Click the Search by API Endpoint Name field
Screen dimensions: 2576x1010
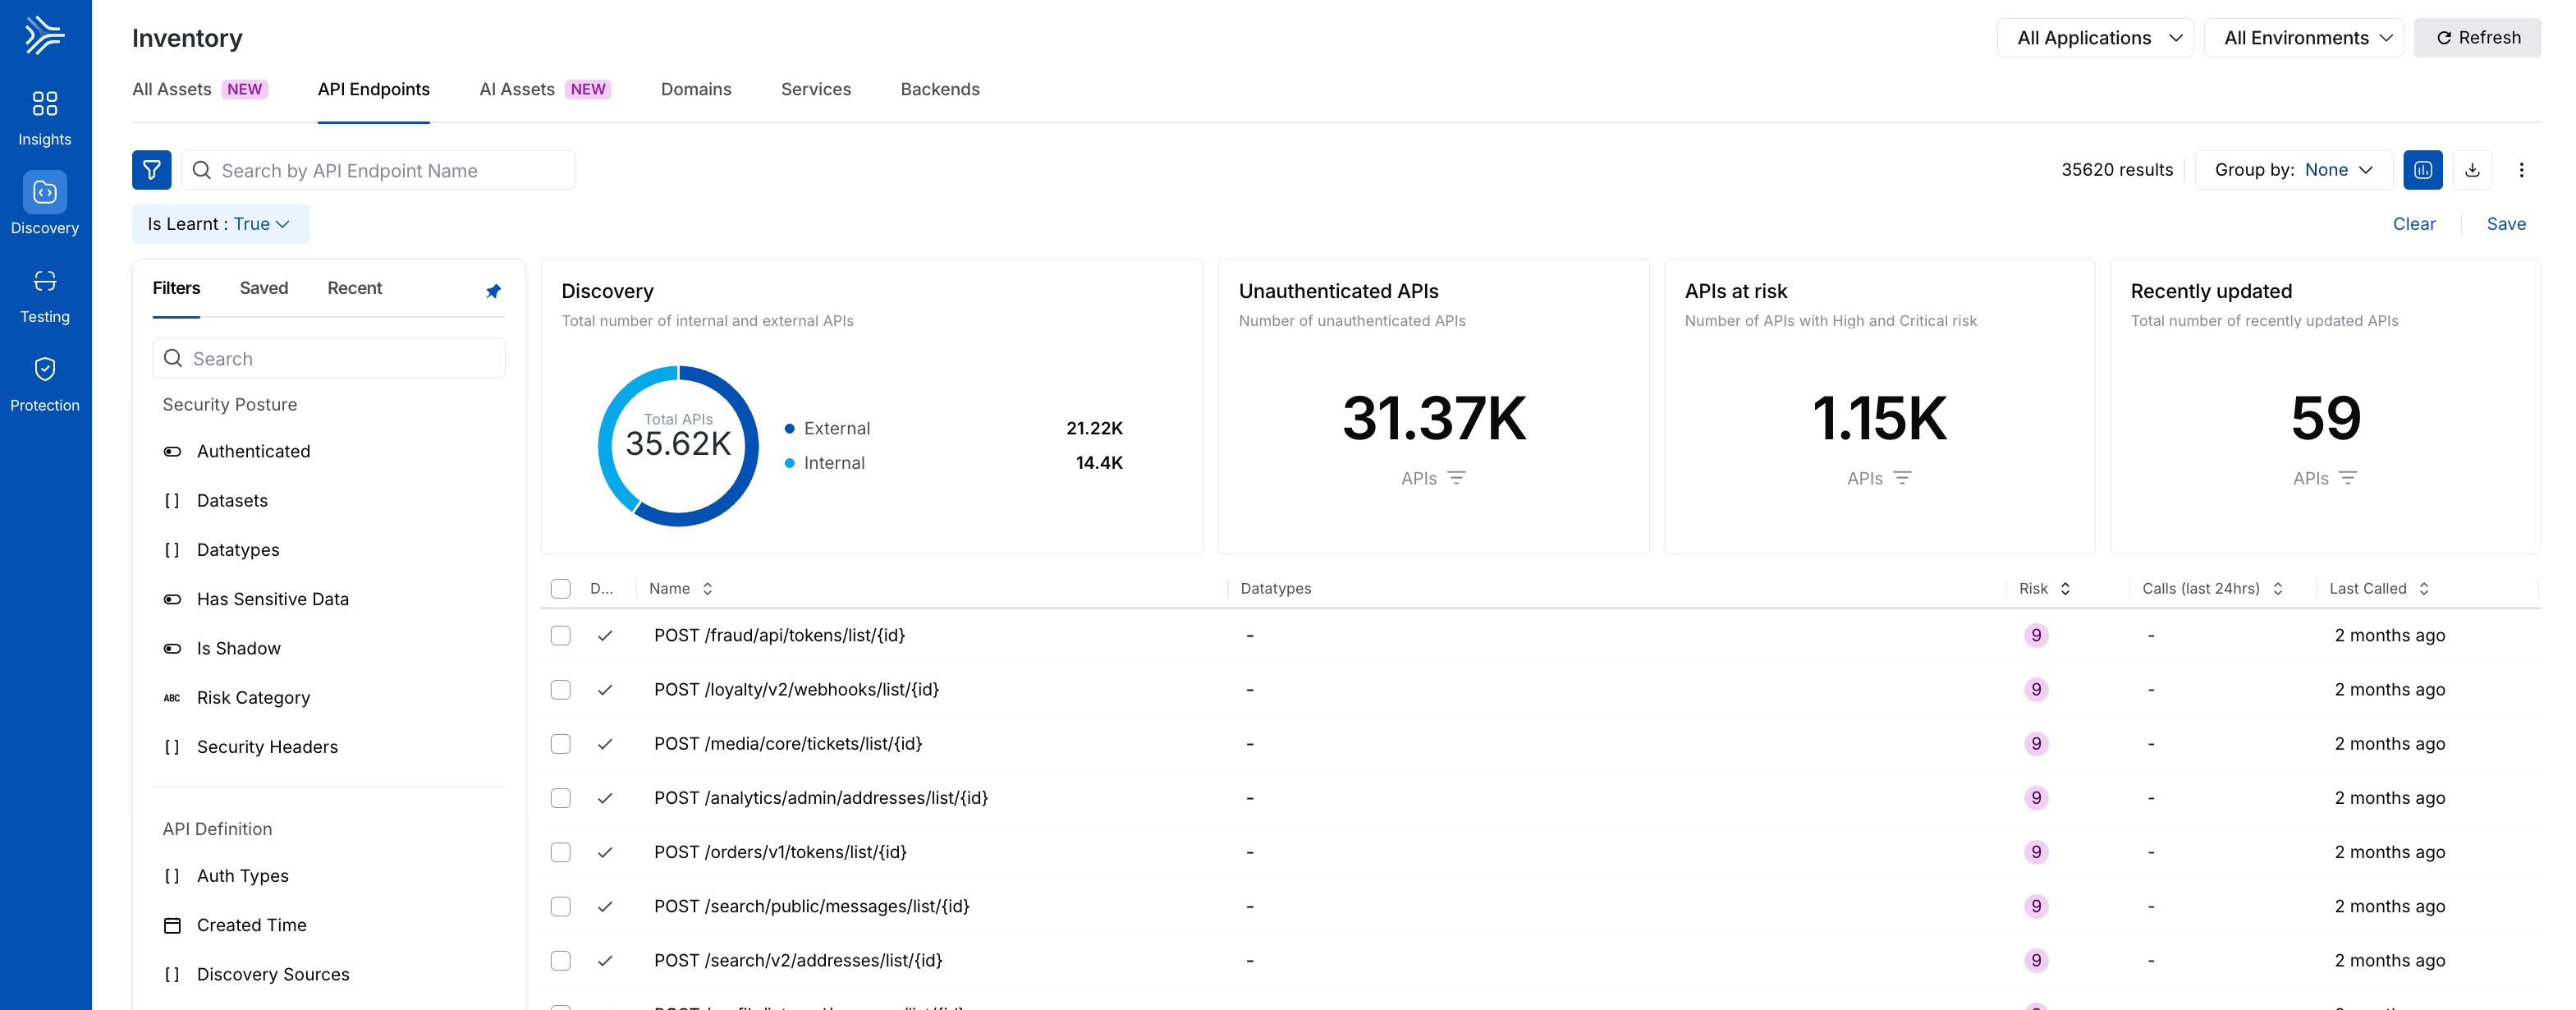click(x=378, y=170)
